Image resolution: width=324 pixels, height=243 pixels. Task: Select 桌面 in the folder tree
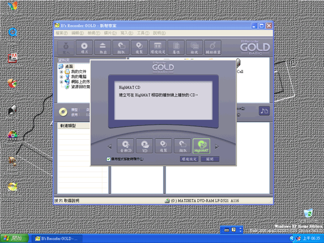69,66
